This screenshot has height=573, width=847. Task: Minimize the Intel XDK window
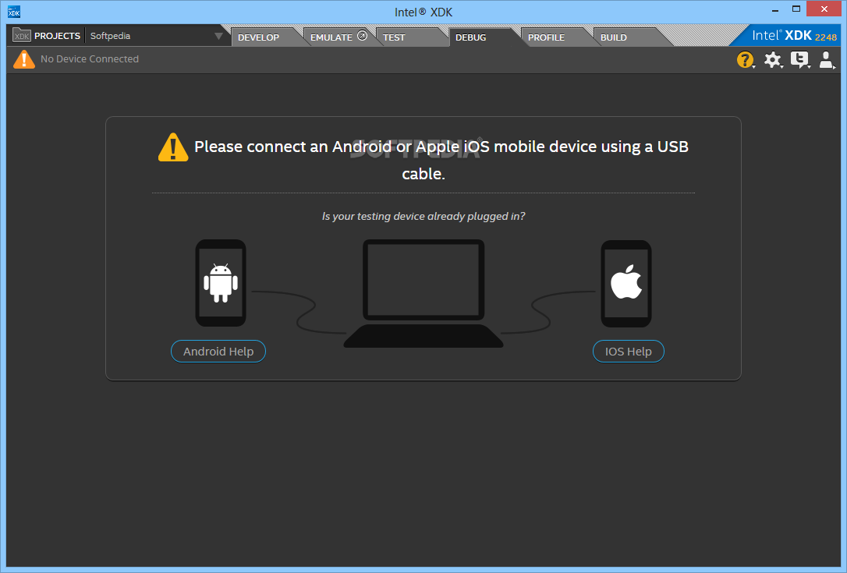tap(775, 9)
